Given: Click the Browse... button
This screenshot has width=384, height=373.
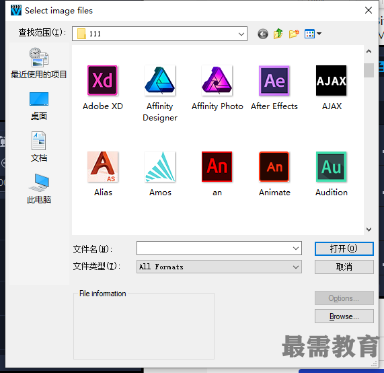Looking at the screenshot, I should 344,316.
